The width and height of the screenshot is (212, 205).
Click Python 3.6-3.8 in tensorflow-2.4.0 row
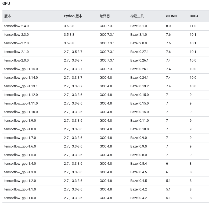pos(69,26)
